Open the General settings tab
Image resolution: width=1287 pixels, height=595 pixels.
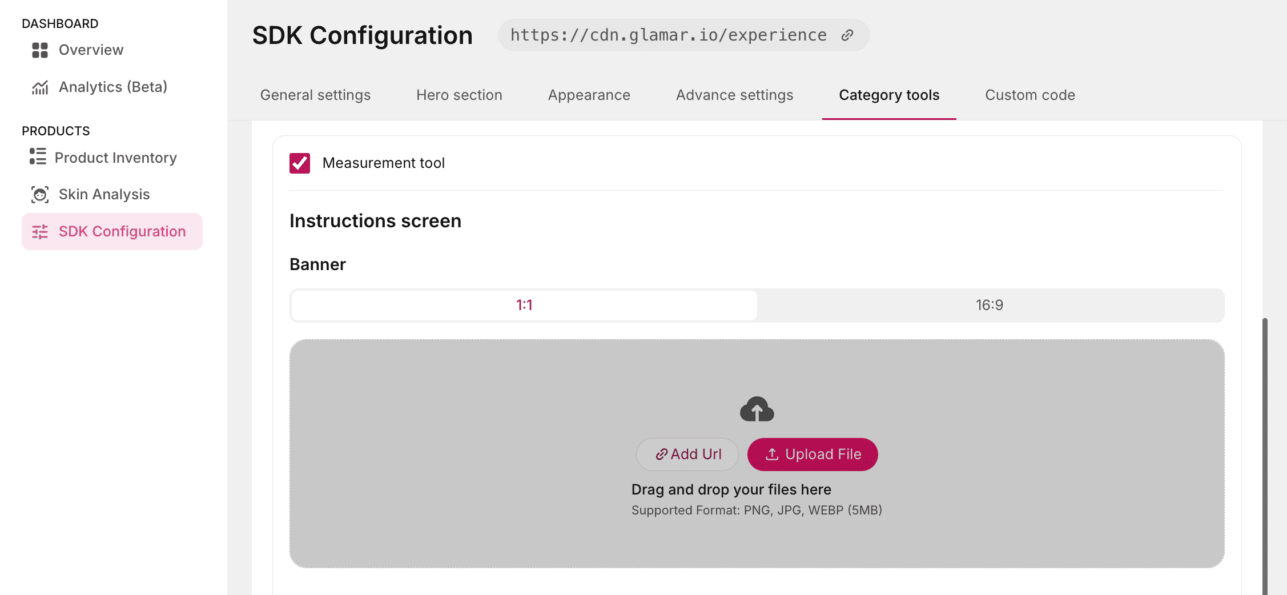click(x=315, y=95)
